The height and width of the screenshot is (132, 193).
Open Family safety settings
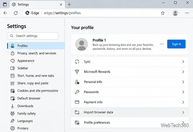pyautogui.click(x=36, y=113)
